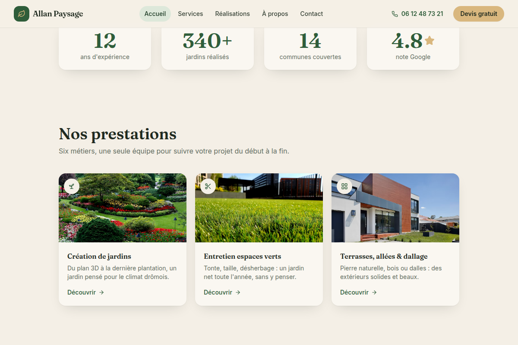
Task: Click the Nos prestations heading
Action: pyautogui.click(x=118, y=134)
